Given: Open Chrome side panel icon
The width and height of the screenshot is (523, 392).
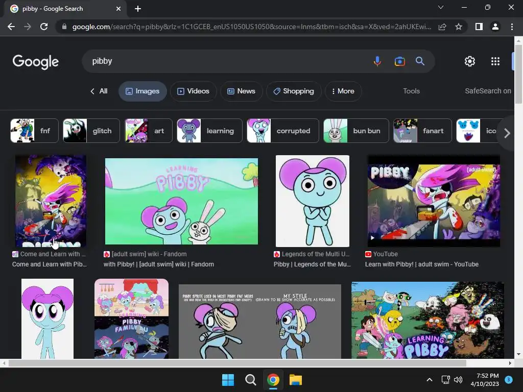Looking at the screenshot, I should coord(479,27).
